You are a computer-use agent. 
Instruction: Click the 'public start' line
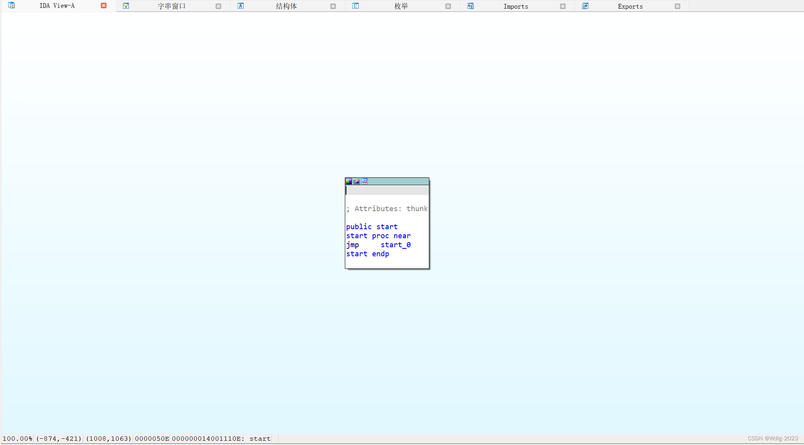[x=372, y=227]
